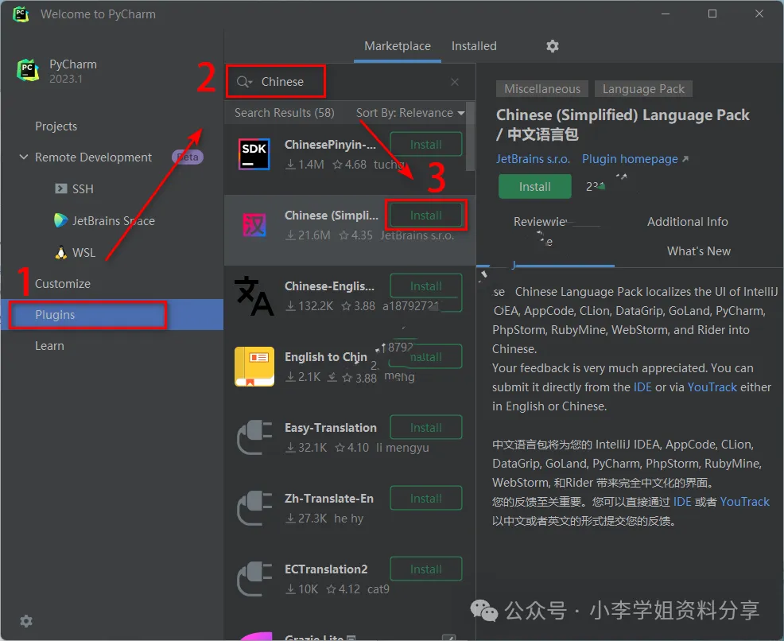
Task: Open the Additional Info tab
Action: pos(688,222)
